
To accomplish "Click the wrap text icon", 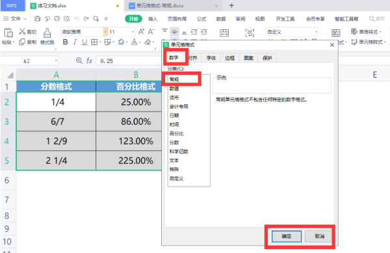I will (250, 33).
